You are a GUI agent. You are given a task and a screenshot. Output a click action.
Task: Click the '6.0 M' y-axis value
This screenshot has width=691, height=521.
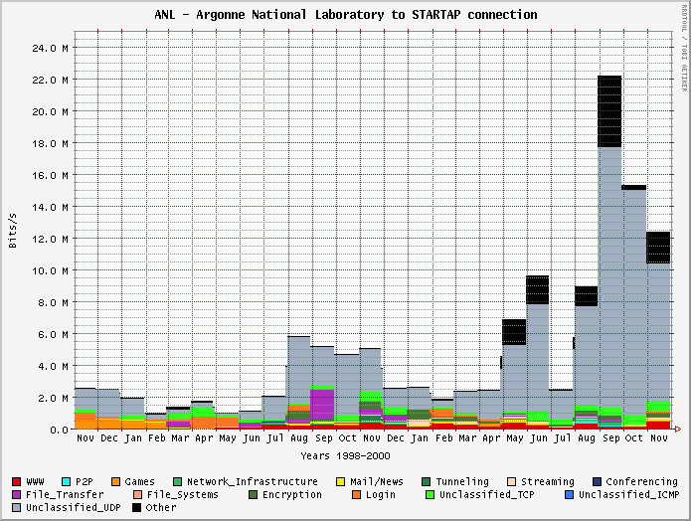point(53,334)
